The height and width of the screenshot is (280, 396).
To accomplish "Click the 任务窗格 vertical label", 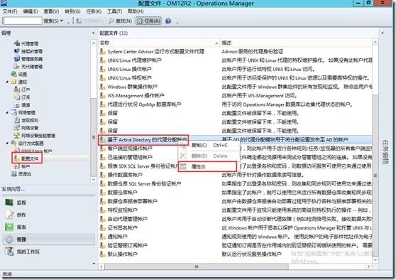I will coord(385,152).
